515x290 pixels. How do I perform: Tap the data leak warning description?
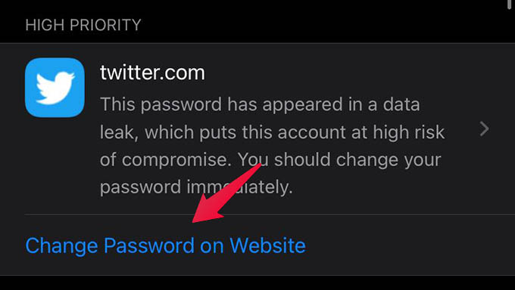[x=273, y=146]
